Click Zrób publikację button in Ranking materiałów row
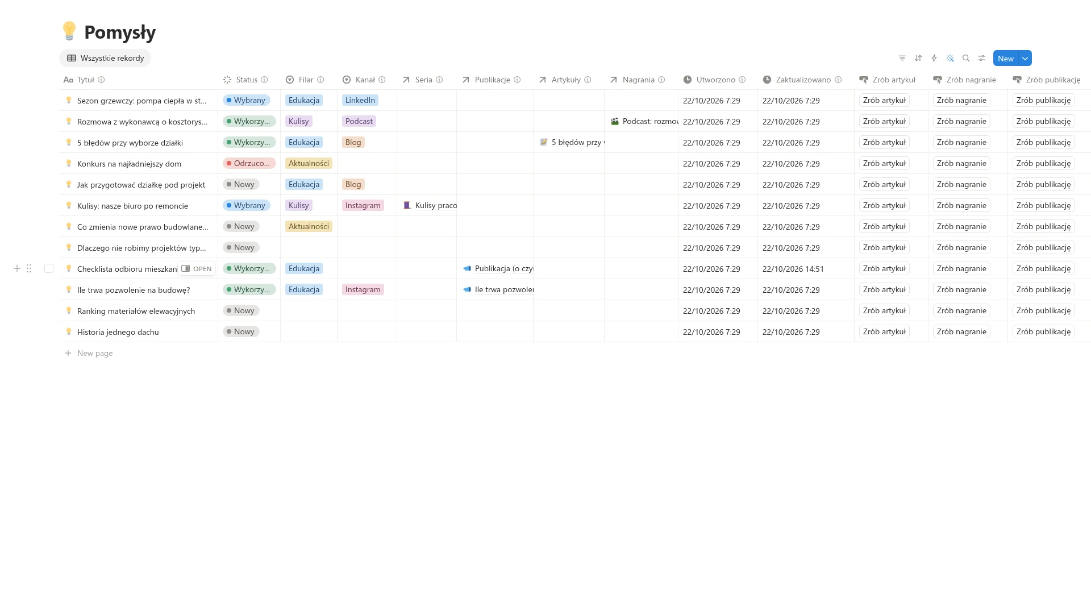 pos(1043,310)
